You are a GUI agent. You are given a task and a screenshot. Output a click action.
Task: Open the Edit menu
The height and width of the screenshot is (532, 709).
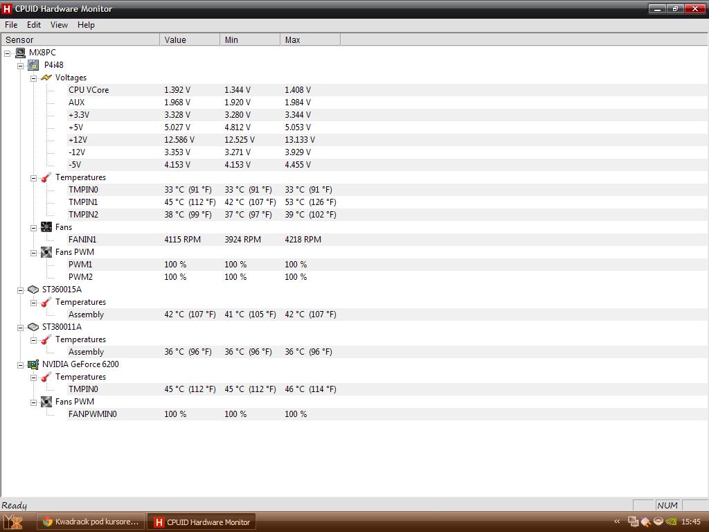[34, 25]
